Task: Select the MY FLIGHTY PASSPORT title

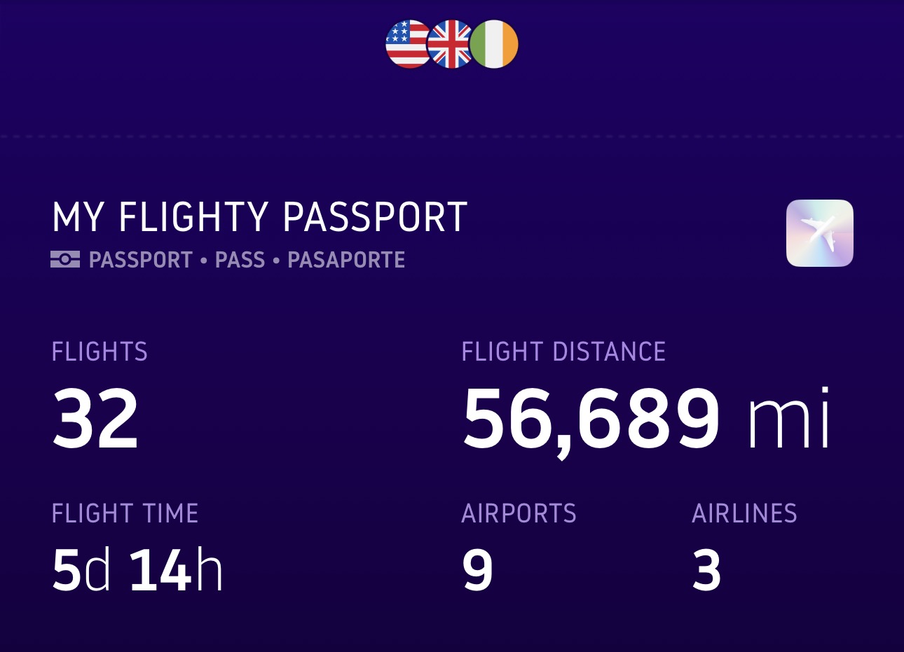Action: [261, 218]
